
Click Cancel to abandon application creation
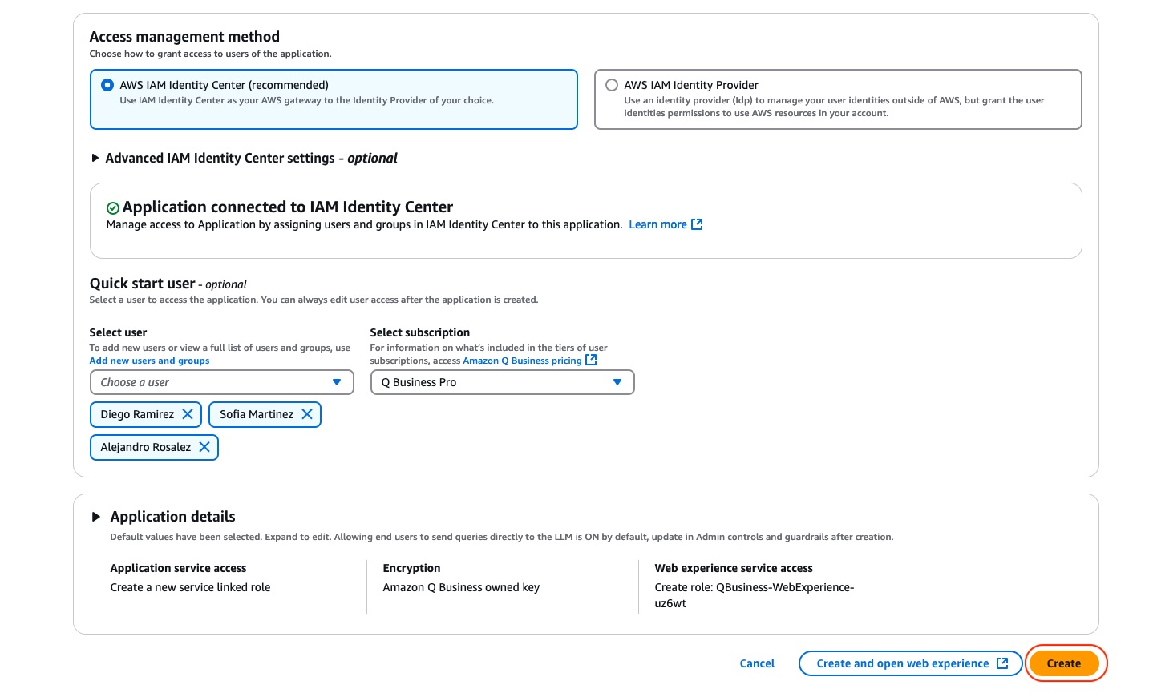756,663
